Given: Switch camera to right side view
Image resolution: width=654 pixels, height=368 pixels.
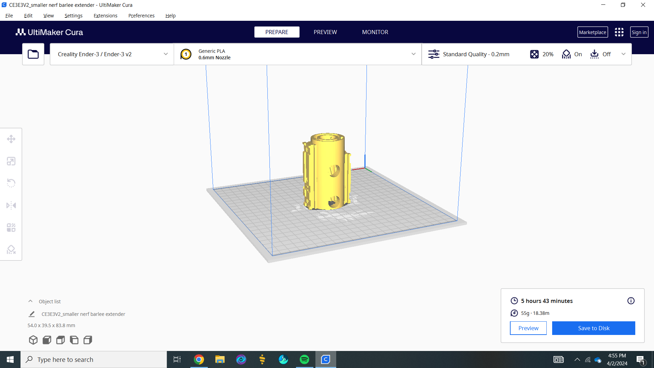Looking at the screenshot, I should pos(88,340).
